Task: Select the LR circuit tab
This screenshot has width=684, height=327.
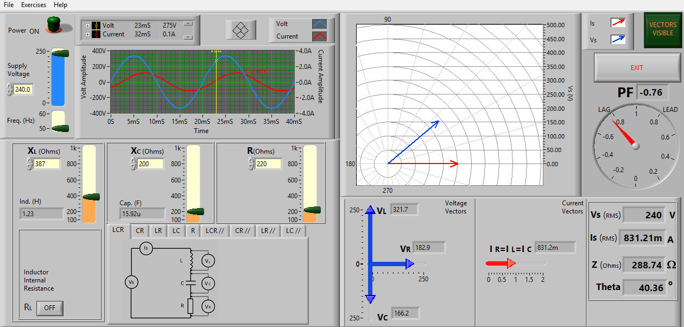Action: (x=158, y=231)
